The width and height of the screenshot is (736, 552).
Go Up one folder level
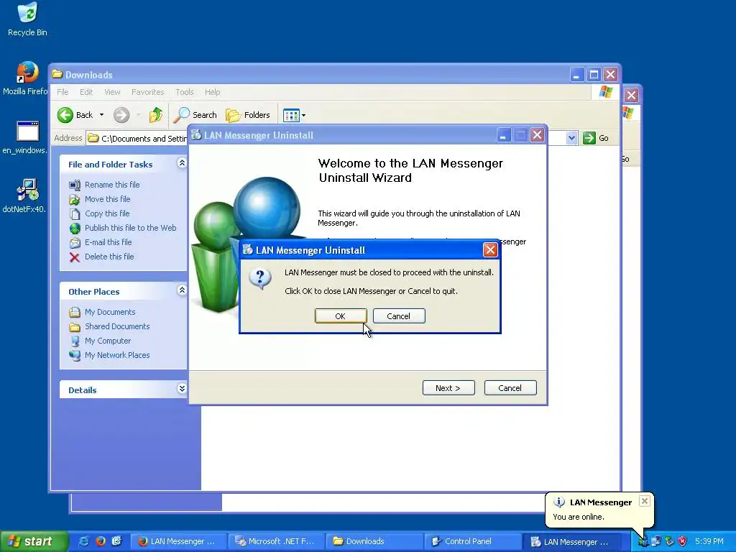[x=155, y=115]
